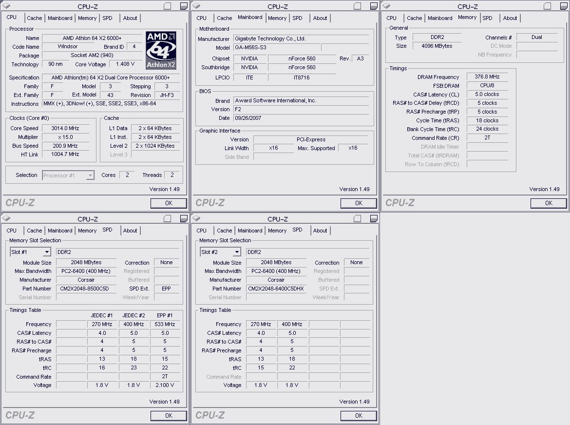Click the HT Link value 1004.7 MHz
The width and height of the screenshot is (570, 425).
pos(65,155)
